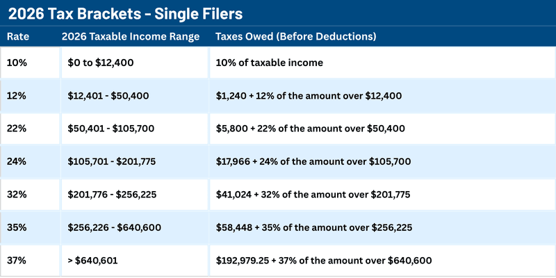This screenshot has height=278, width=556.
Task: Click the $41,024 + 32% taxes owed cell
Action: (x=314, y=194)
